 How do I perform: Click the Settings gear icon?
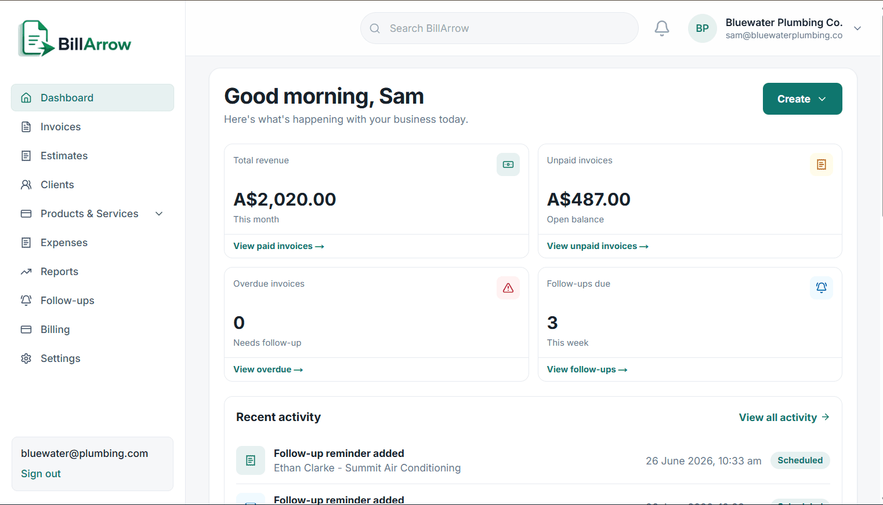click(x=26, y=358)
